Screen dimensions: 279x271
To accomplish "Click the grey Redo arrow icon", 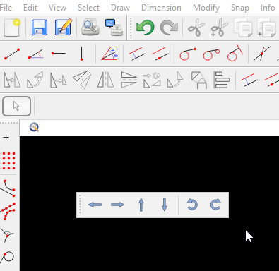I will point(169,28).
